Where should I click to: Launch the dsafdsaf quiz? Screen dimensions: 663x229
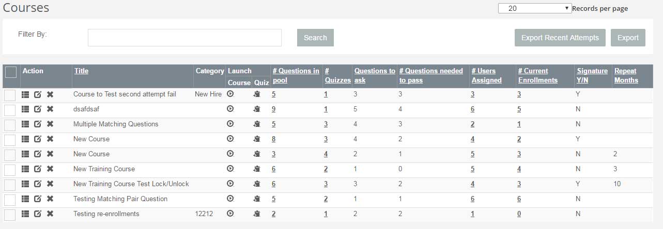click(x=257, y=109)
